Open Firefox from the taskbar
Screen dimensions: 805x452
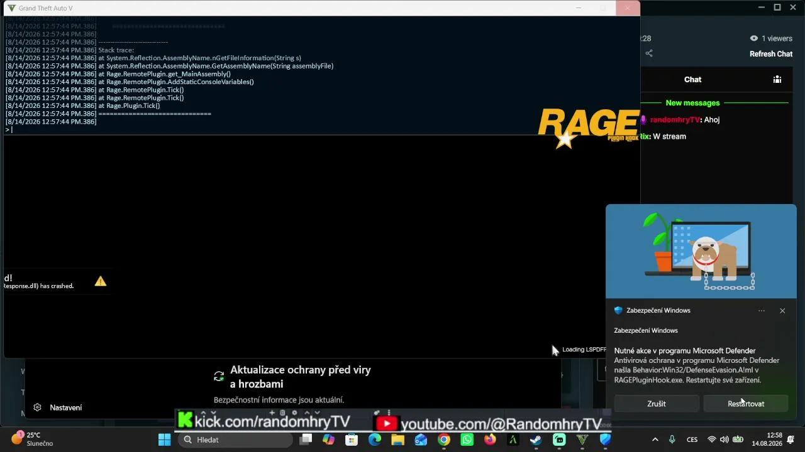pyautogui.click(x=490, y=439)
